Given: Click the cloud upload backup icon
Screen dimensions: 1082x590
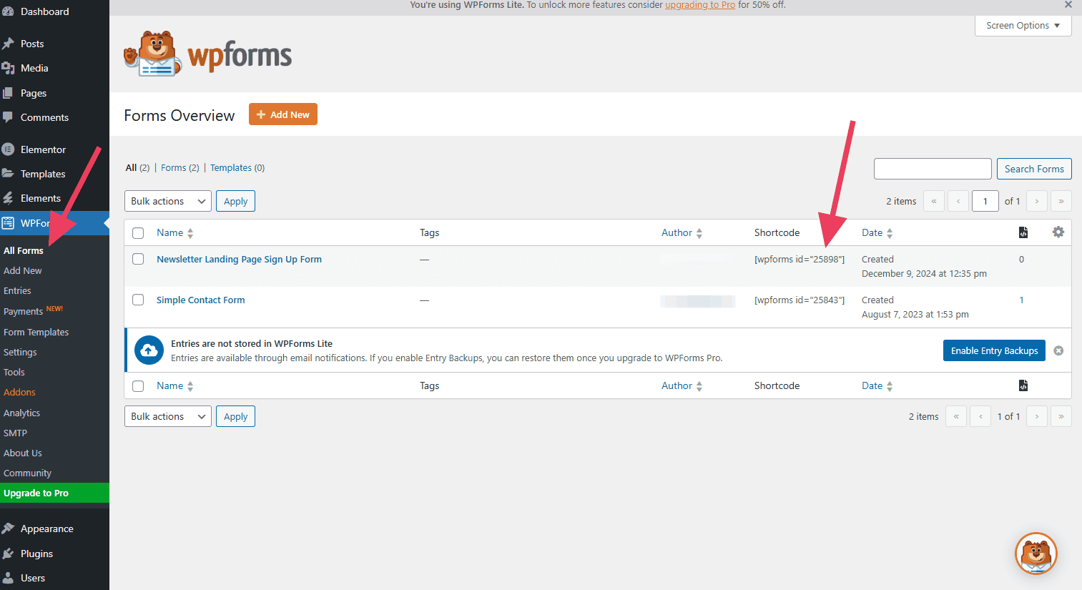Looking at the screenshot, I should (x=149, y=350).
